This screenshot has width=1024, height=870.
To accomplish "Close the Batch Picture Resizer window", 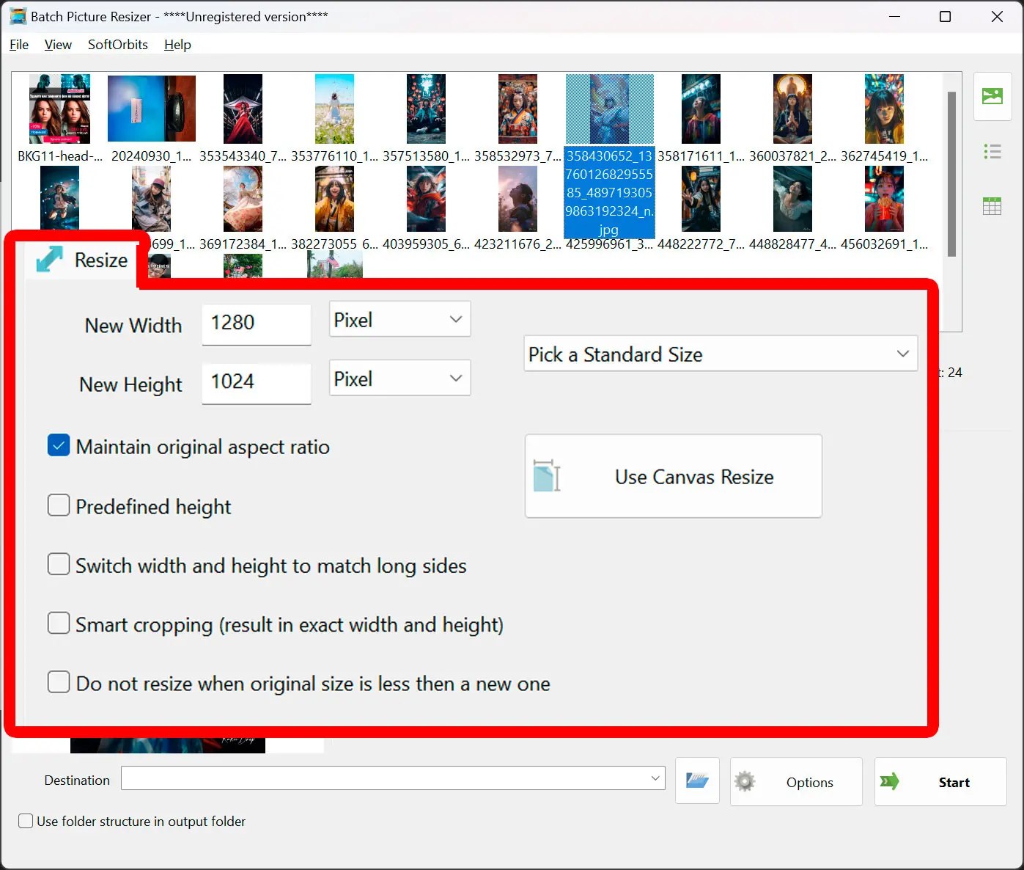I will 997,16.
